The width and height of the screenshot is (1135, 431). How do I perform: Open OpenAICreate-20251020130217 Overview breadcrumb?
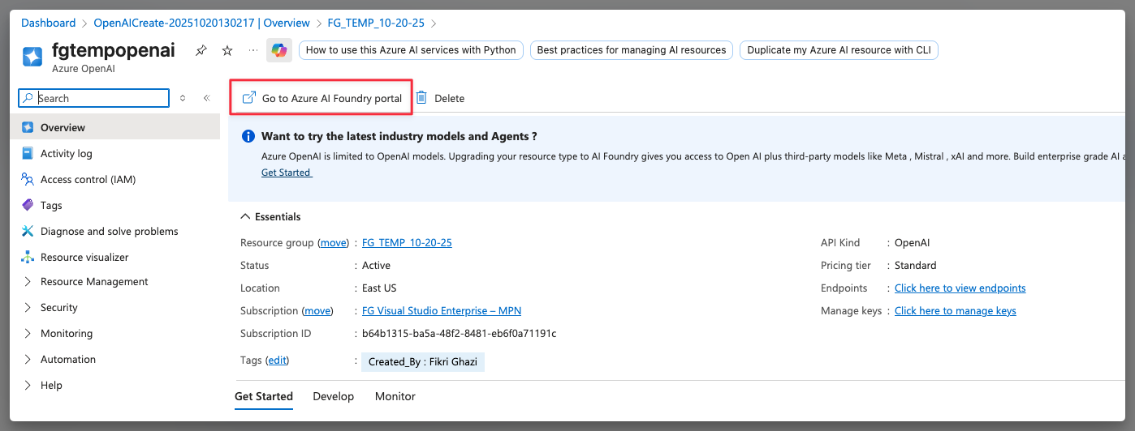click(x=201, y=23)
